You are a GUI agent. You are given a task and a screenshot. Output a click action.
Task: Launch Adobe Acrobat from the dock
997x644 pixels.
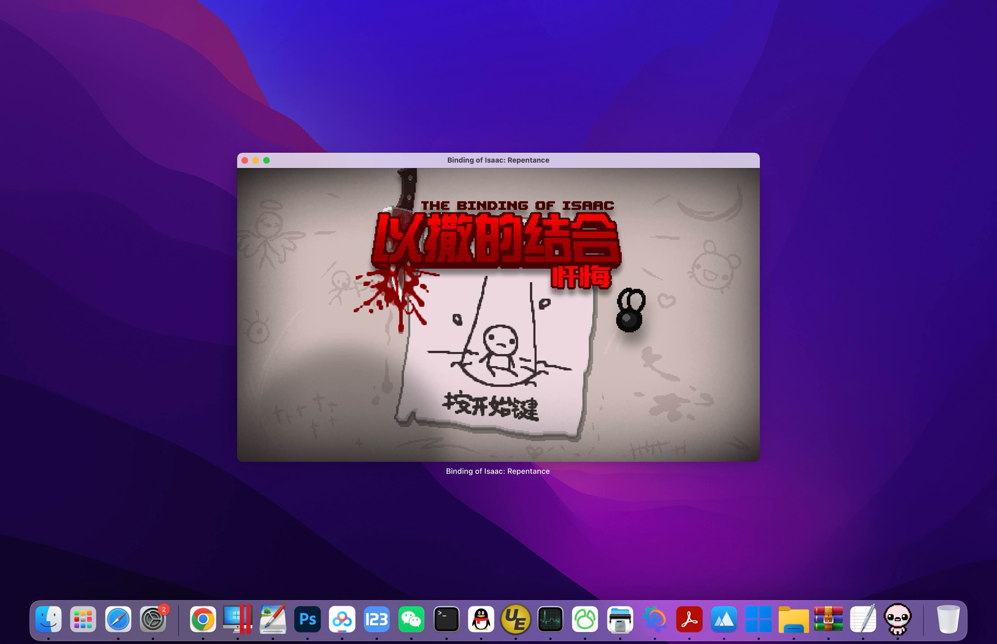click(689, 619)
